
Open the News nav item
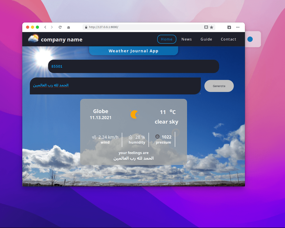[186, 39]
